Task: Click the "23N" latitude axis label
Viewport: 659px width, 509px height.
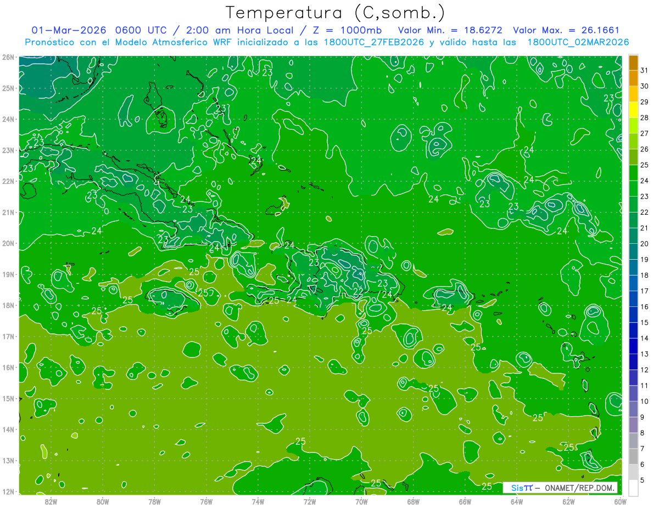Action: pos(8,150)
